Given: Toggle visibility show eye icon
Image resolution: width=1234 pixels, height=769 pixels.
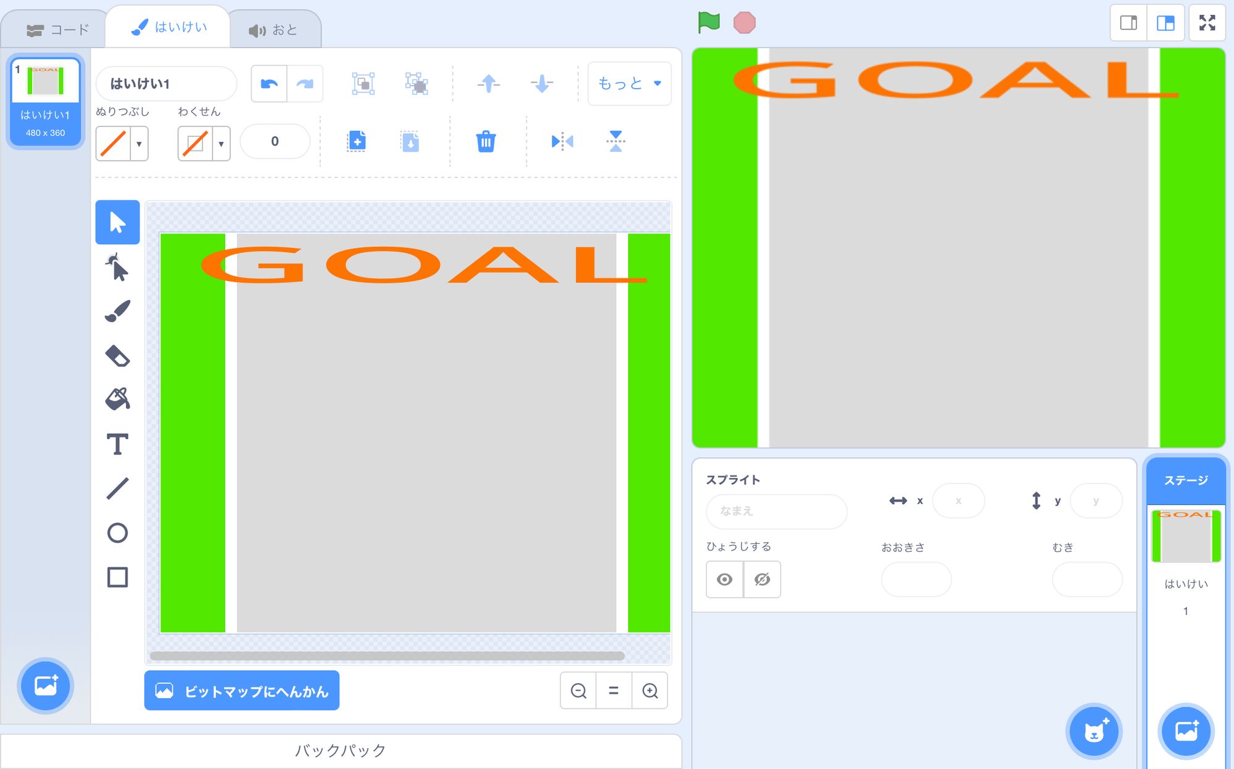Looking at the screenshot, I should tap(724, 580).
